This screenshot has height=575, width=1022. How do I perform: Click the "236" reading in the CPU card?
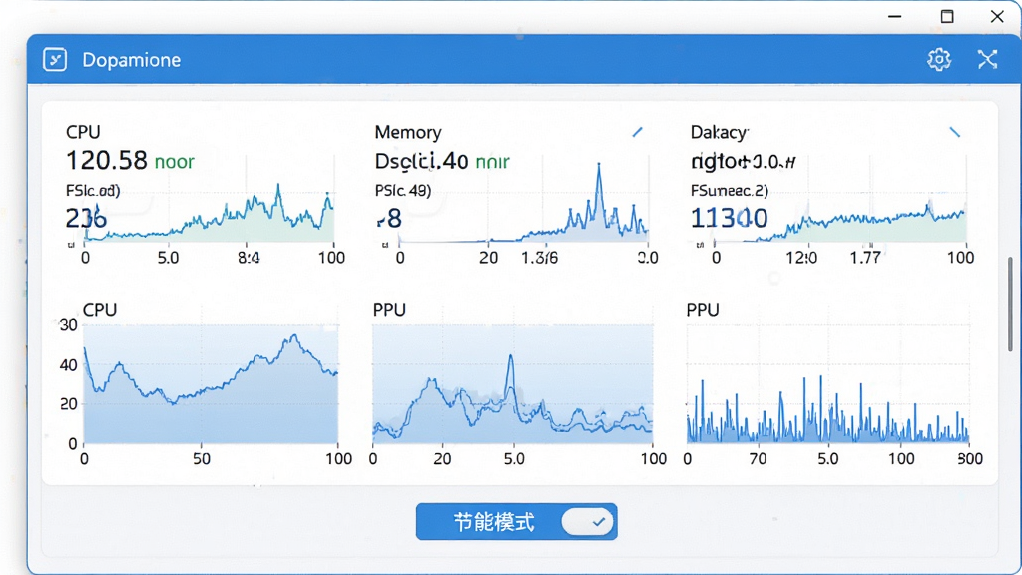86,218
